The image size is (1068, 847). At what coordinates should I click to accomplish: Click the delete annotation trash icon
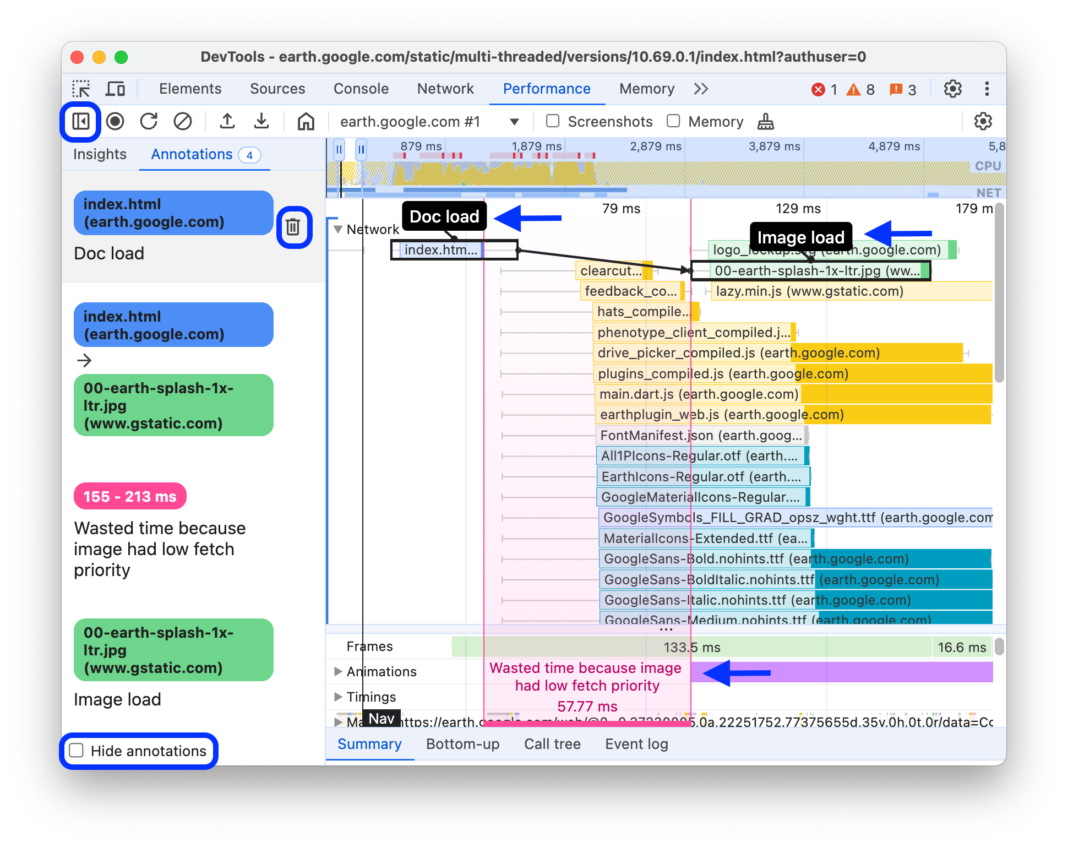click(294, 227)
